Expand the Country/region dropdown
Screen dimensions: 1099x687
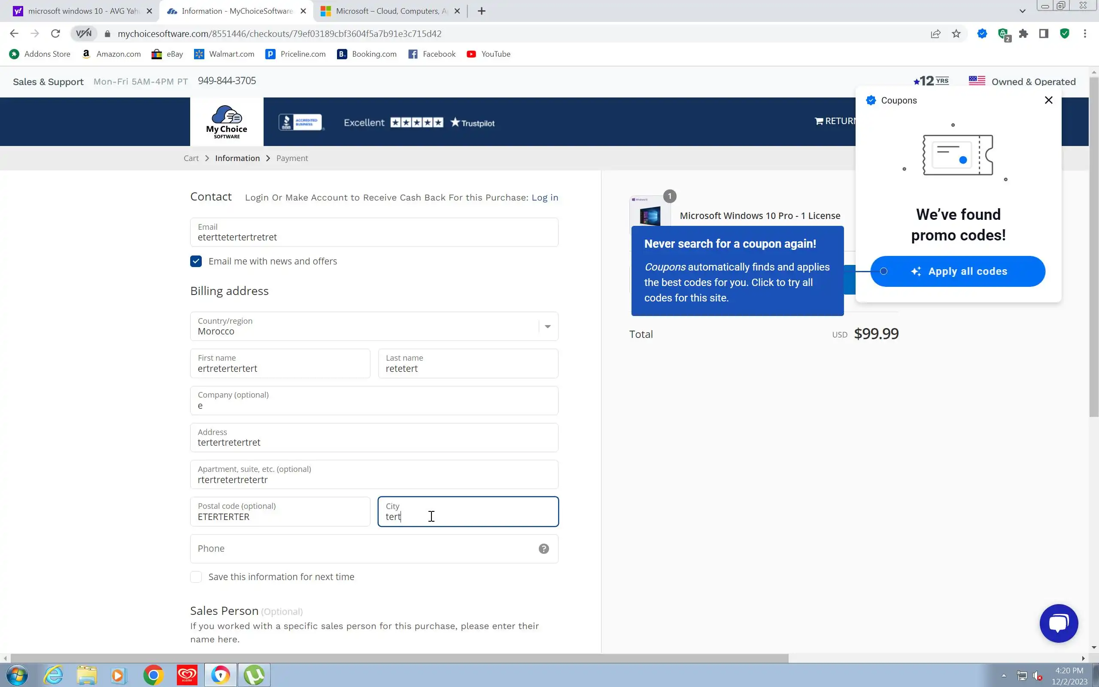pos(547,326)
